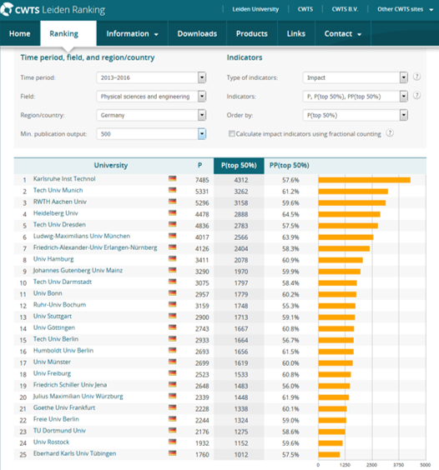Expand the Contact menu

tap(343, 33)
